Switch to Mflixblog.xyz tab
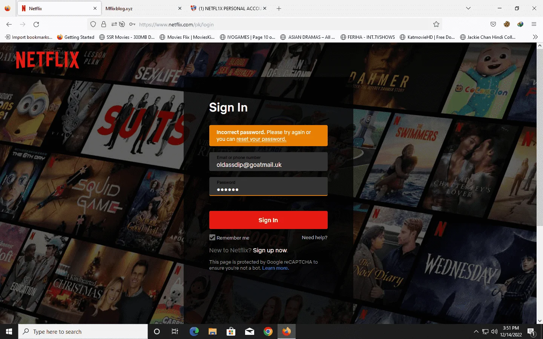 tap(138, 8)
